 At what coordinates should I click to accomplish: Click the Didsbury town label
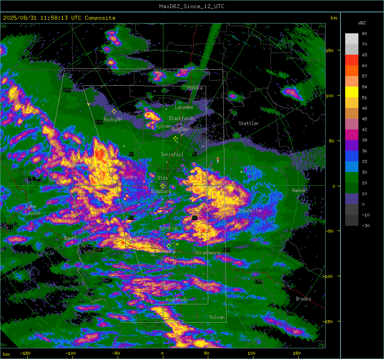[161, 191]
